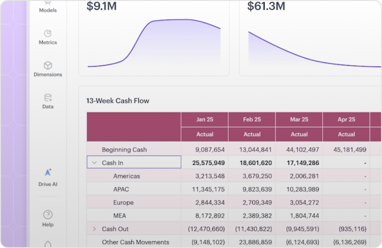382x248 pixels.
Task: Open the Data database icon
Action: pyautogui.click(x=48, y=98)
